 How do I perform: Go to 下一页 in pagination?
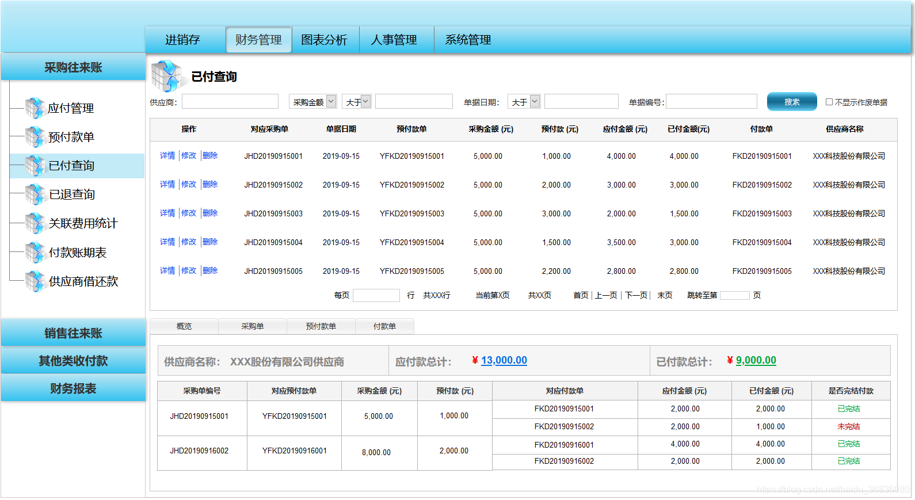(x=636, y=295)
